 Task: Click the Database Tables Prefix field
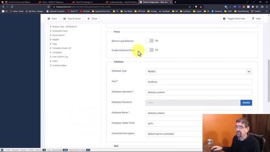174,124
